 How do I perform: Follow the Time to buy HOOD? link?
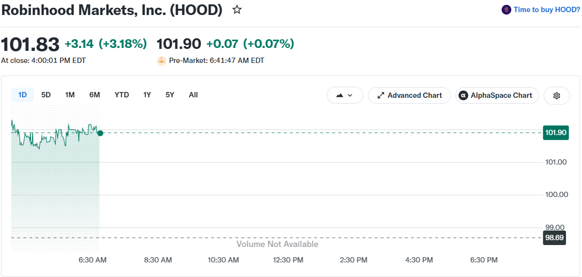[x=546, y=10]
